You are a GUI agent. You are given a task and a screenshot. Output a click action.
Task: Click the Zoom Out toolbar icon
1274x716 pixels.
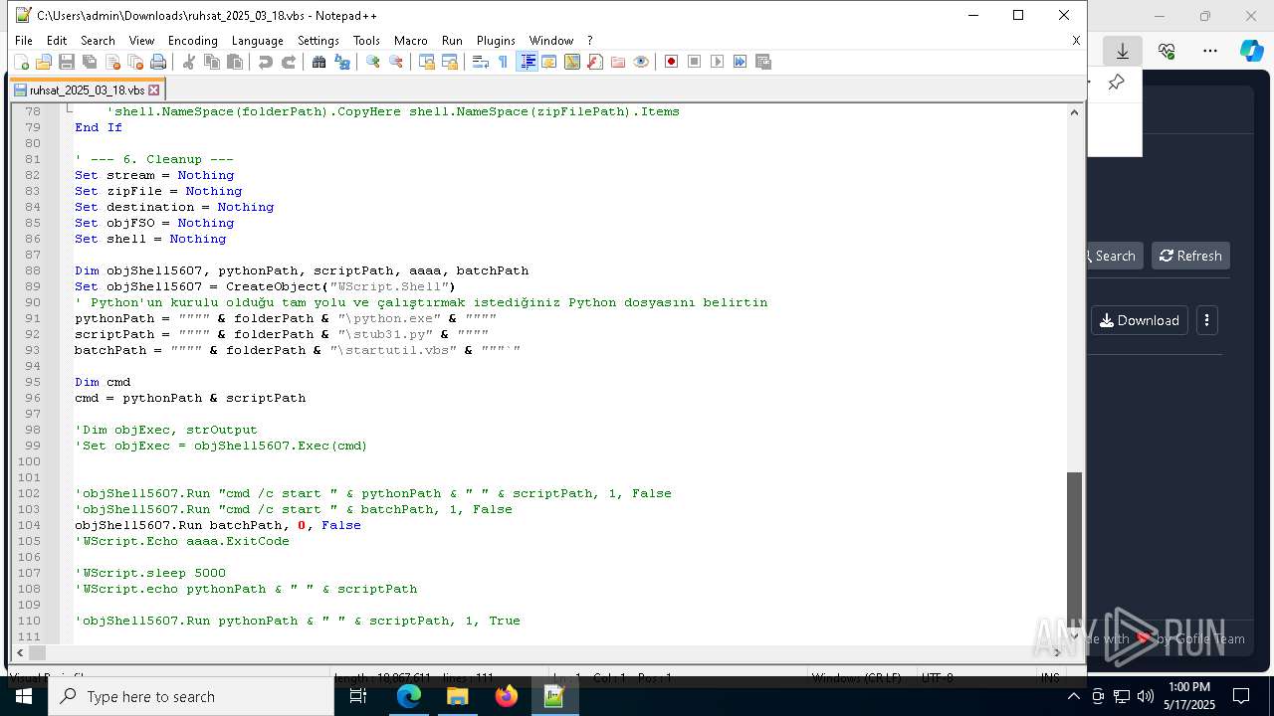coord(396,62)
